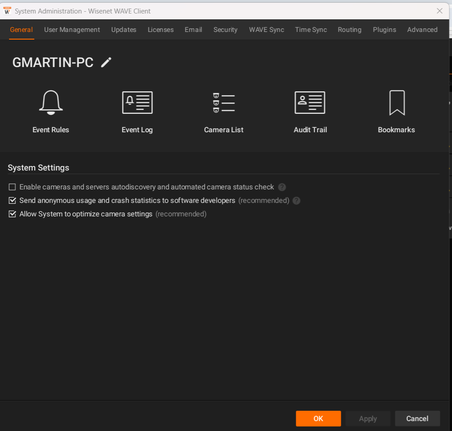Uncheck send anonymous usage statistics
452x431 pixels.
[12, 201]
